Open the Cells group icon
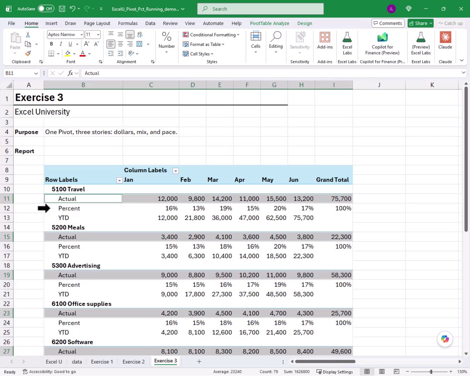Viewport: 470px width, 376px height. (256, 36)
